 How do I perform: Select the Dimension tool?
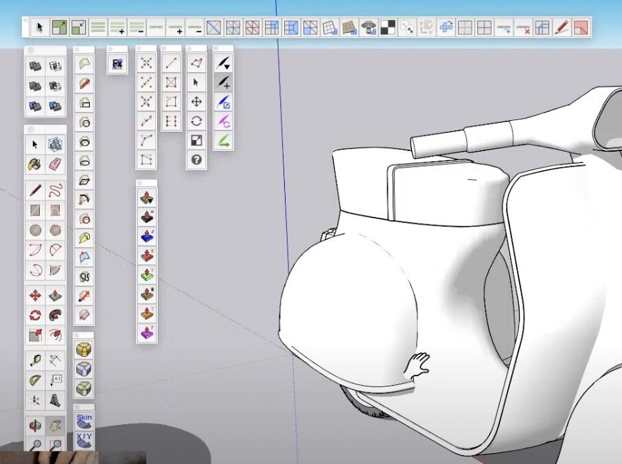tap(55, 360)
